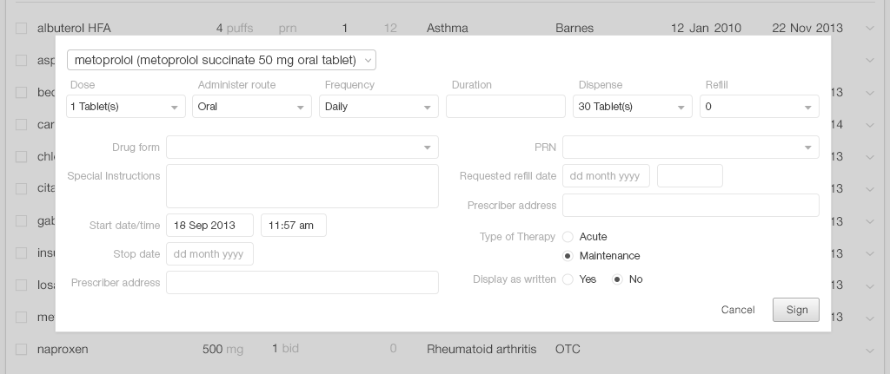The width and height of the screenshot is (890, 374).
Task: Open the metoprolol medication selector dropdown
Action: [x=221, y=60]
